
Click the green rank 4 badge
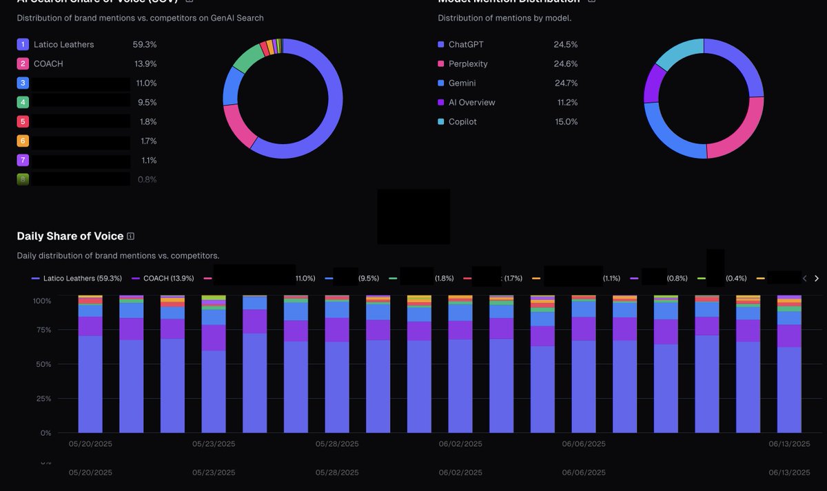[23, 102]
